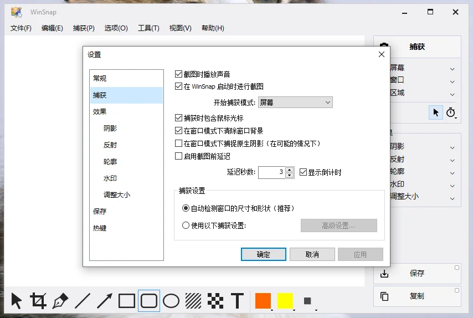Close the settings dialog
The image size is (473, 318).
(382, 54)
